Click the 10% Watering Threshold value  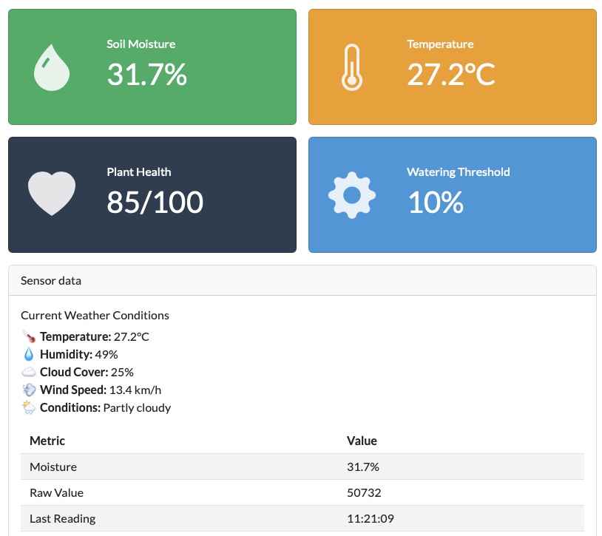[x=436, y=203]
